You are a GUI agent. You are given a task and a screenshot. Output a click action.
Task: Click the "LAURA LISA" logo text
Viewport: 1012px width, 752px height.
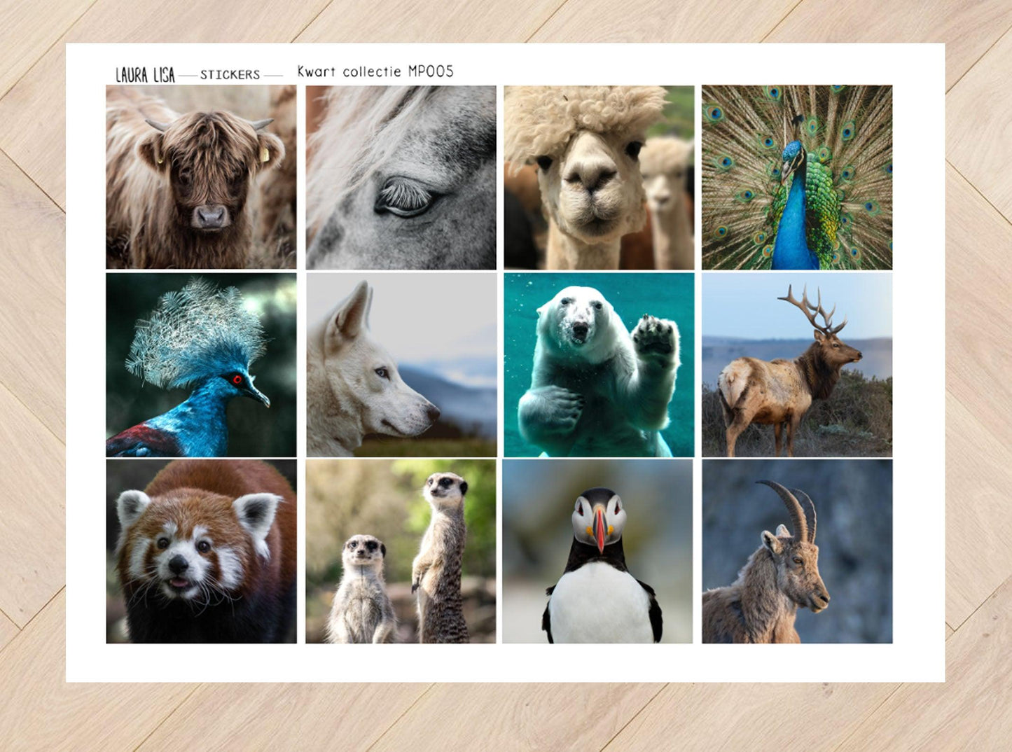pos(145,74)
